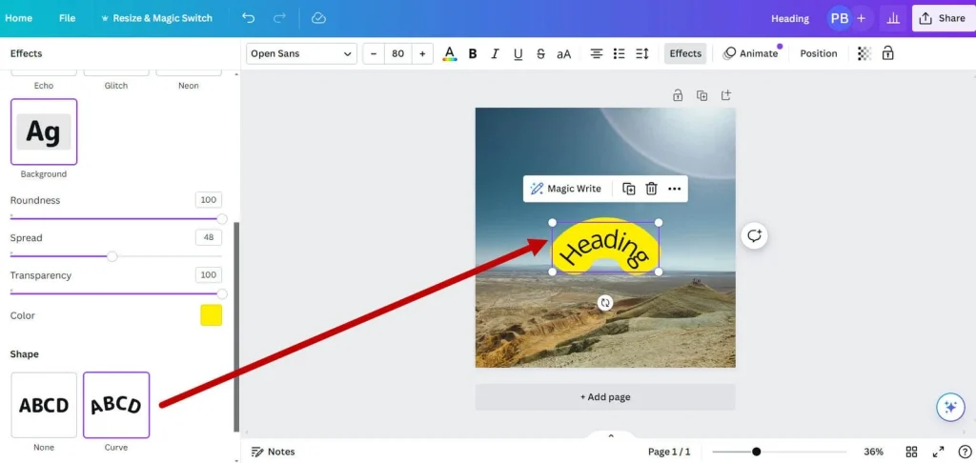Click the undo arrow

click(x=249, y=18)
